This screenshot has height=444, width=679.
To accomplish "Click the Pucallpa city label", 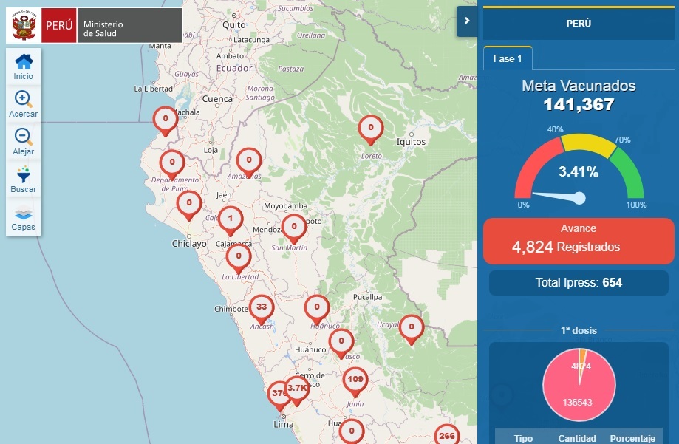I will pyautogui.click(x=368, y=297).
